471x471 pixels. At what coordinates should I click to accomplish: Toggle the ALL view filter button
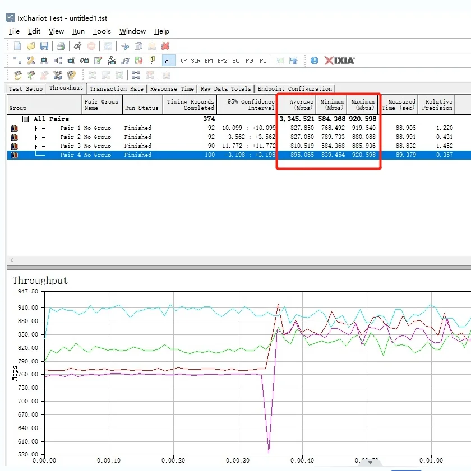(169, 61)
